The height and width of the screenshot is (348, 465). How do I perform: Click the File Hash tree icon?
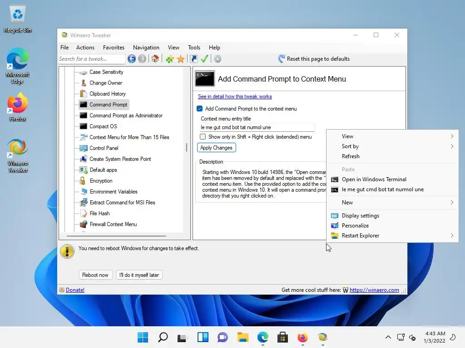(x=84, y=213)
